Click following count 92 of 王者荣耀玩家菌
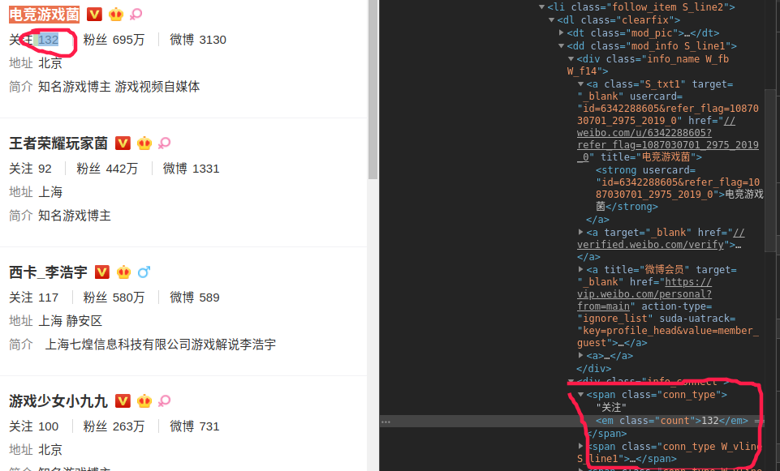The image size is (780, 471). [45, 169]
